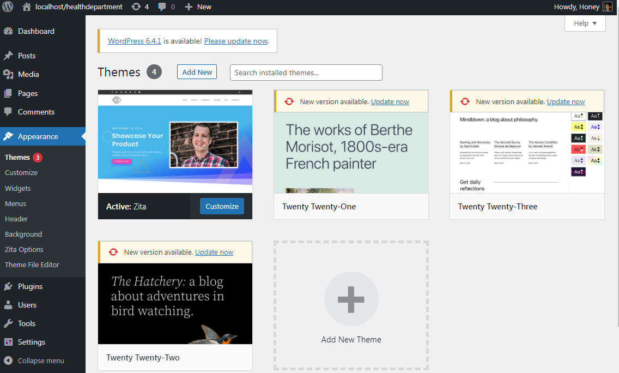Open the comments bubble in admin bar

coord(162,7)
